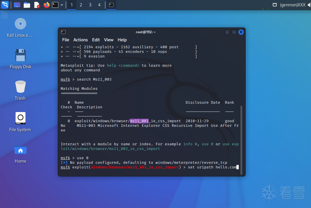Launch Firefox from the top panel

coord(47,5)
